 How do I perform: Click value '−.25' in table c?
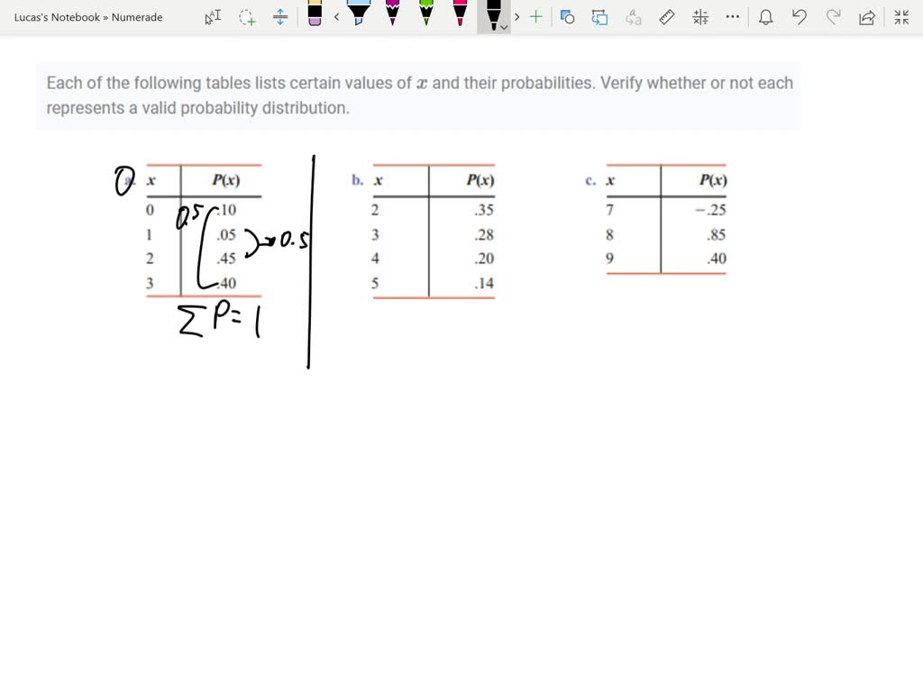pyautogui.click(x=710, y=209)
